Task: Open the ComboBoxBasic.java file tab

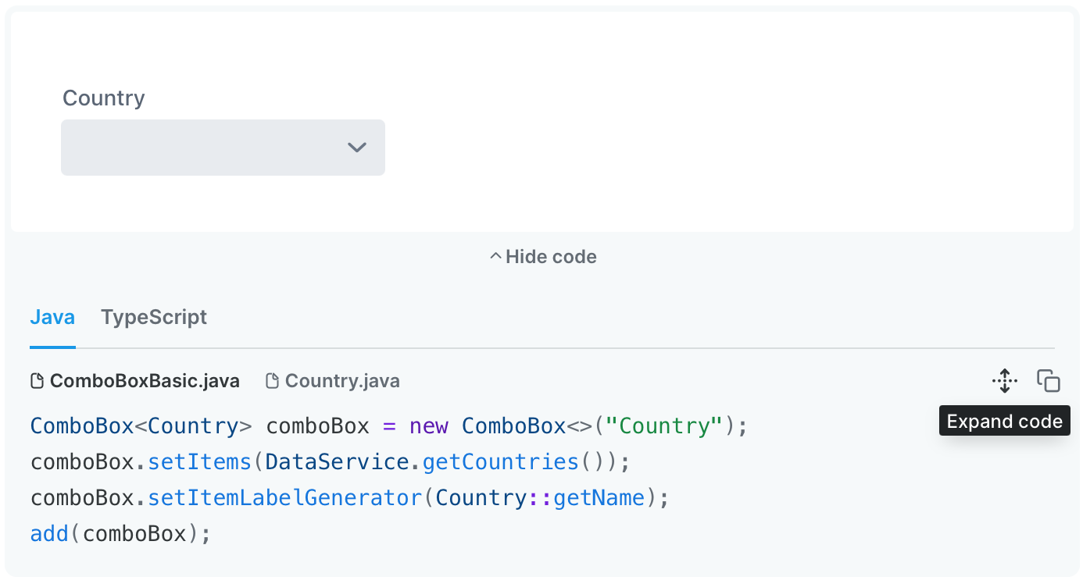Action: [135, 381]
